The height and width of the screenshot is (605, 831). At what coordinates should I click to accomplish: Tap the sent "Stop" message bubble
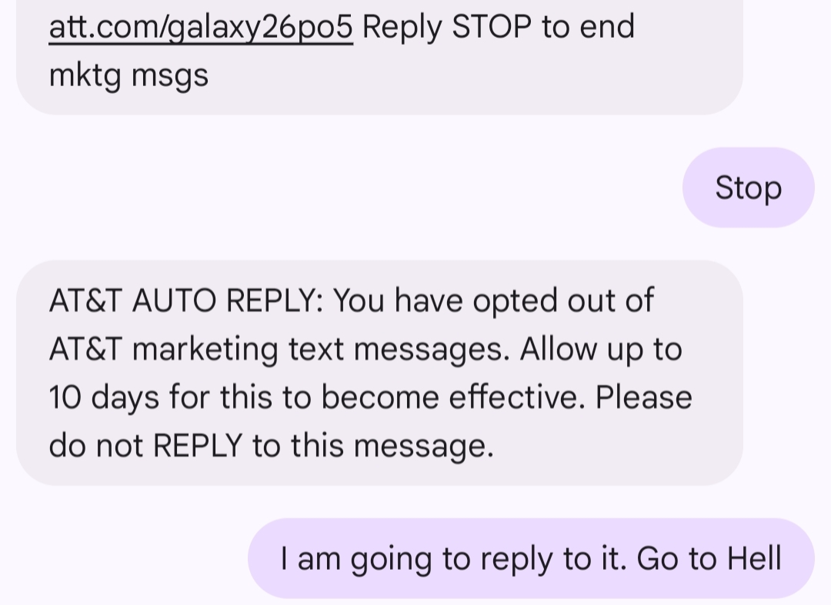[x=748, y=188]
